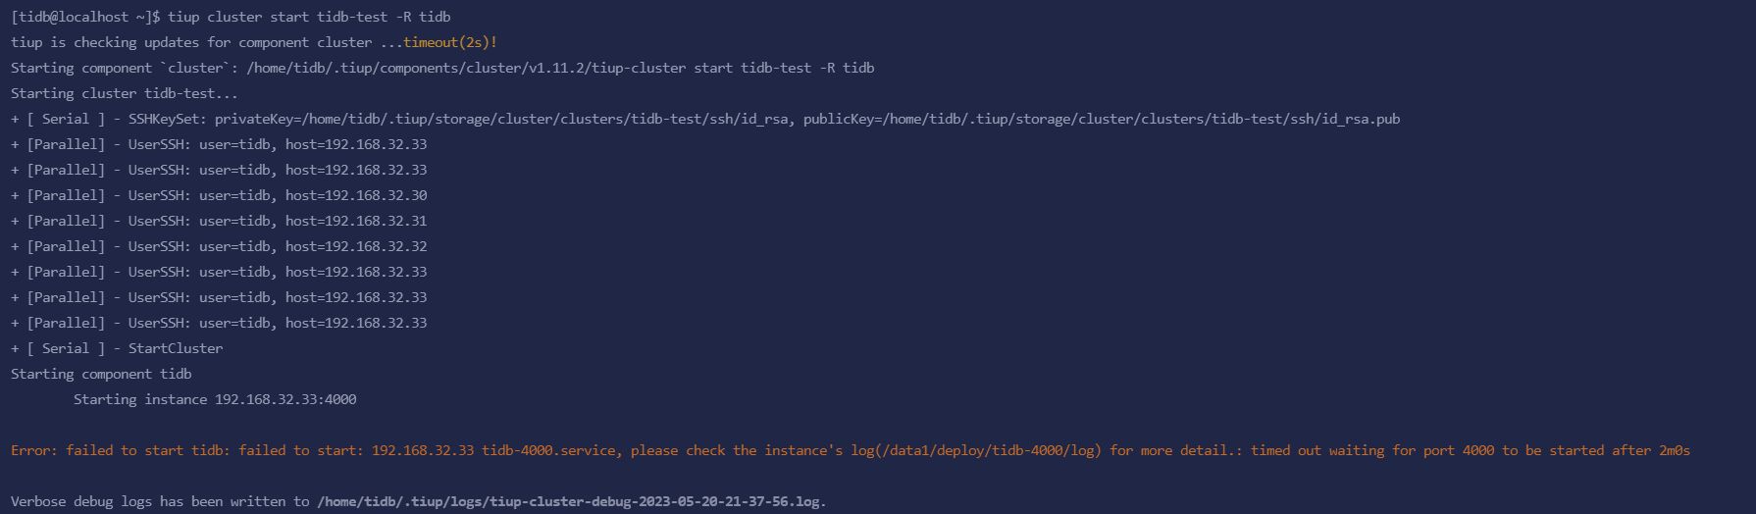Click the tiup-cluster v1.11.2 component path

point(466,68)
